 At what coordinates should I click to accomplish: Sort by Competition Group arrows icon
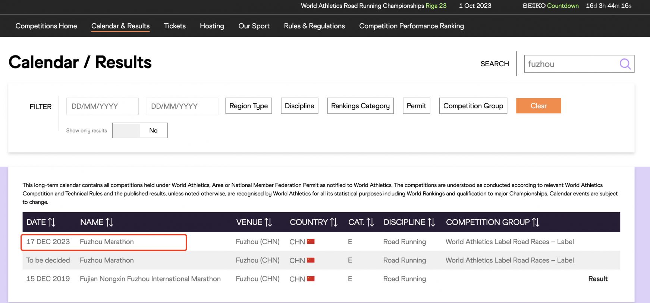pos(536,222)
